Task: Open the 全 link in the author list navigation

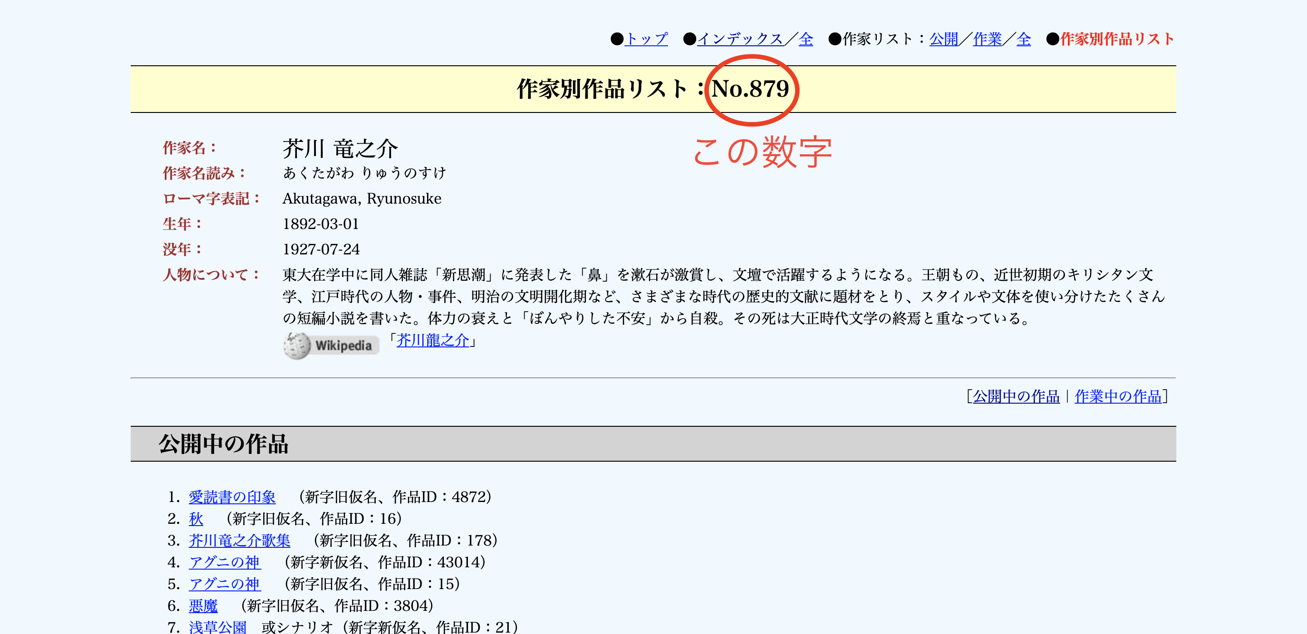Action: tap(1023, 39)
